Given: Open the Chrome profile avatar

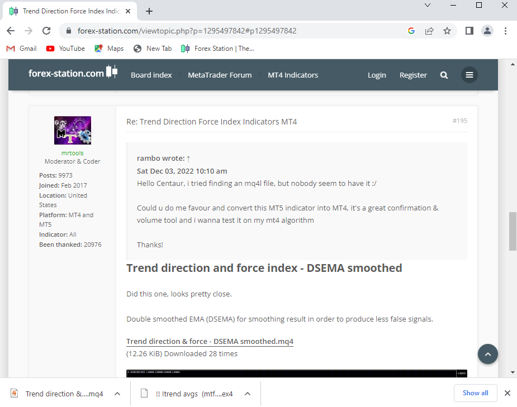Looking at the screenshot, I should [487, 31].
